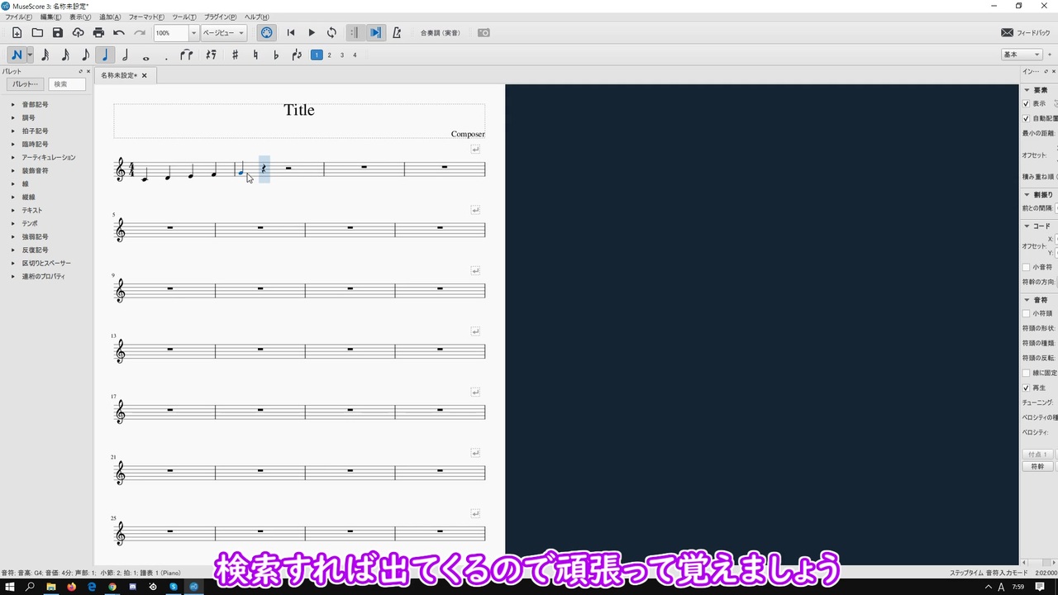
Task: Toggle play repeats icon
Action: [x=355, y=33]
